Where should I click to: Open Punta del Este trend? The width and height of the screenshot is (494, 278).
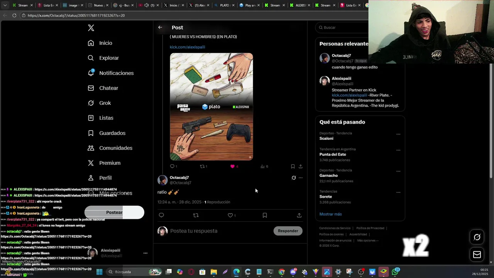click(x=333, y=154)
